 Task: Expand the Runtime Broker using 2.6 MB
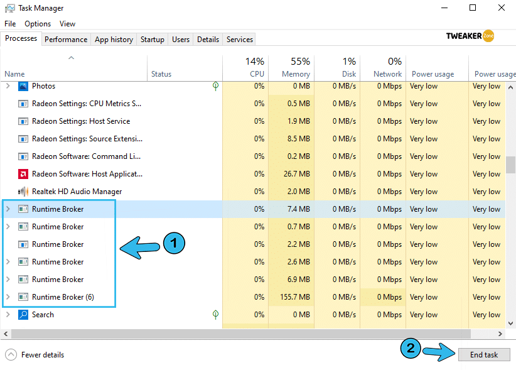tap(8, 262)
